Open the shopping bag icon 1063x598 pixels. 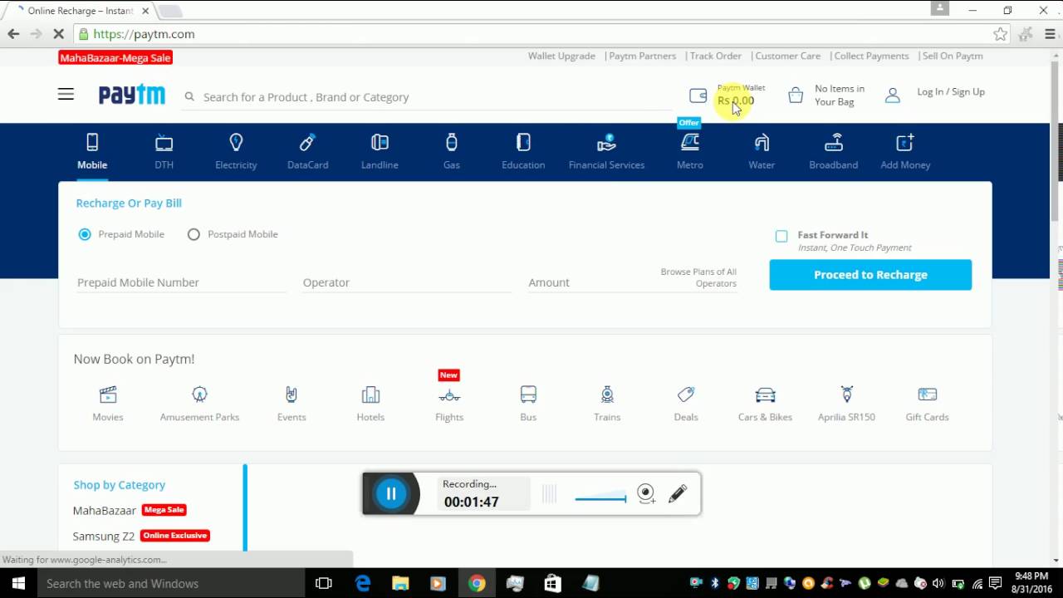[796, 96]
